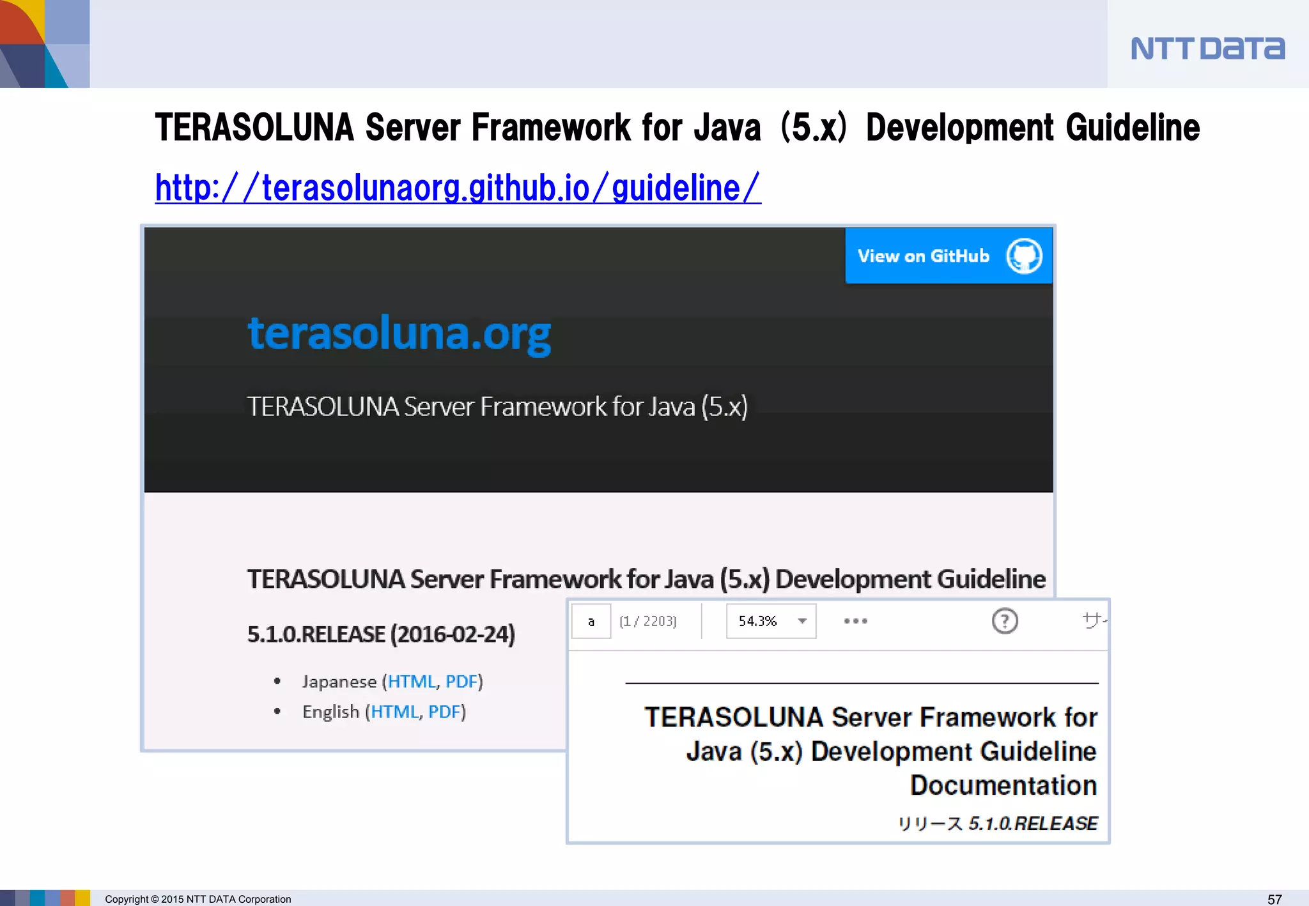Open the Japanese HTML guideline
Image resolution: width=1309 pixels, height=906 pixels.
(x=412, y=682)
